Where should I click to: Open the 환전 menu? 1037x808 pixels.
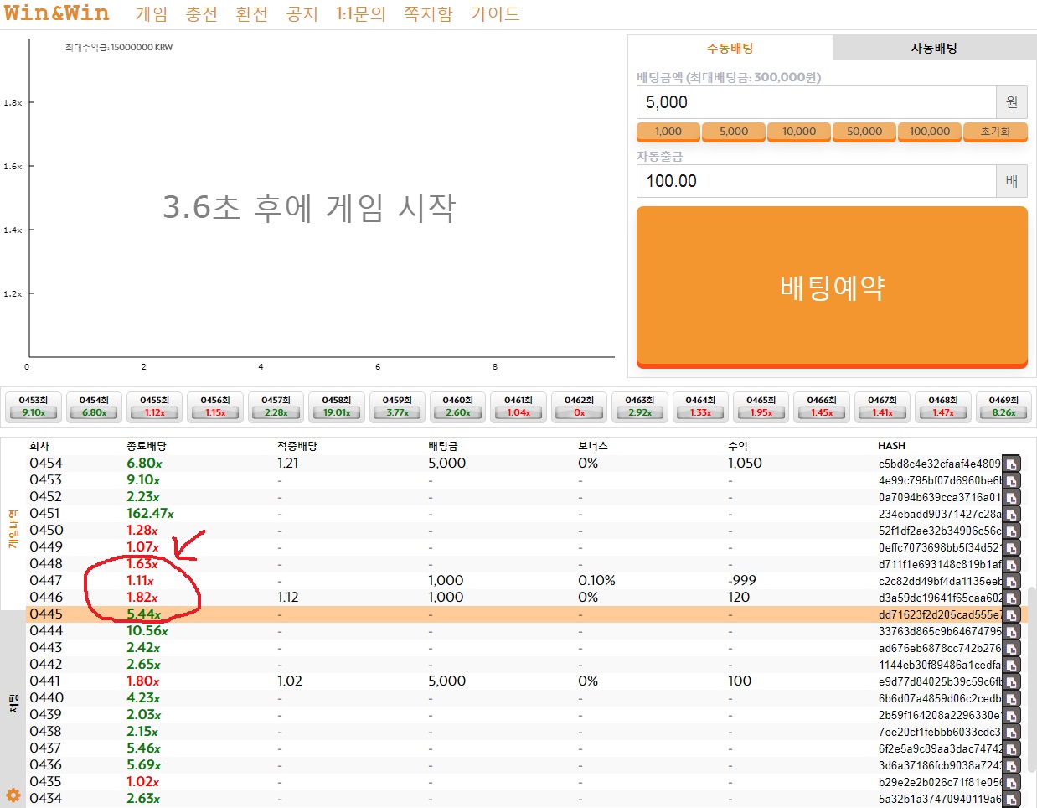[252, 13]
